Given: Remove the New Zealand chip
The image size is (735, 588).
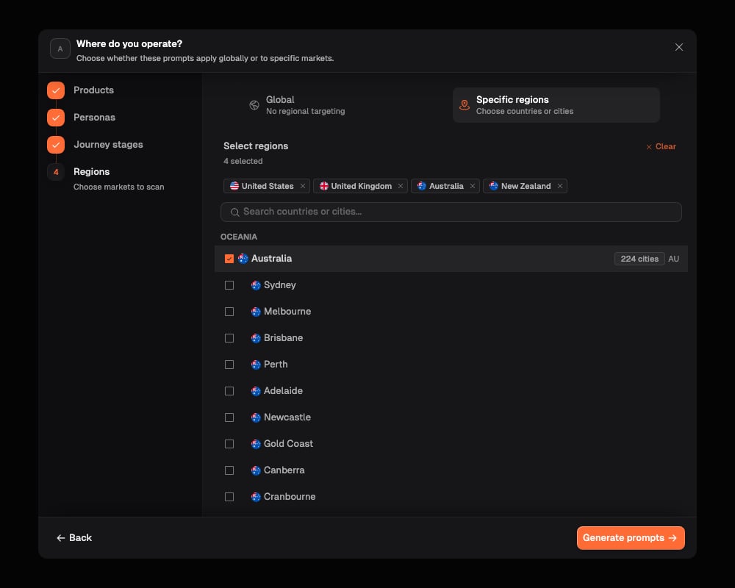Looking at the screenshot, I should pyautogui.click(x=559, y=186).
